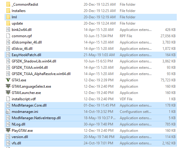184x148 pixels.
Task: Select the PlayGTAV.exe file name
Action: coord(22,131)
